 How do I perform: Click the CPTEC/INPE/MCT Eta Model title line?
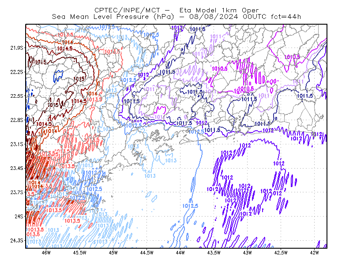[176, 10]
